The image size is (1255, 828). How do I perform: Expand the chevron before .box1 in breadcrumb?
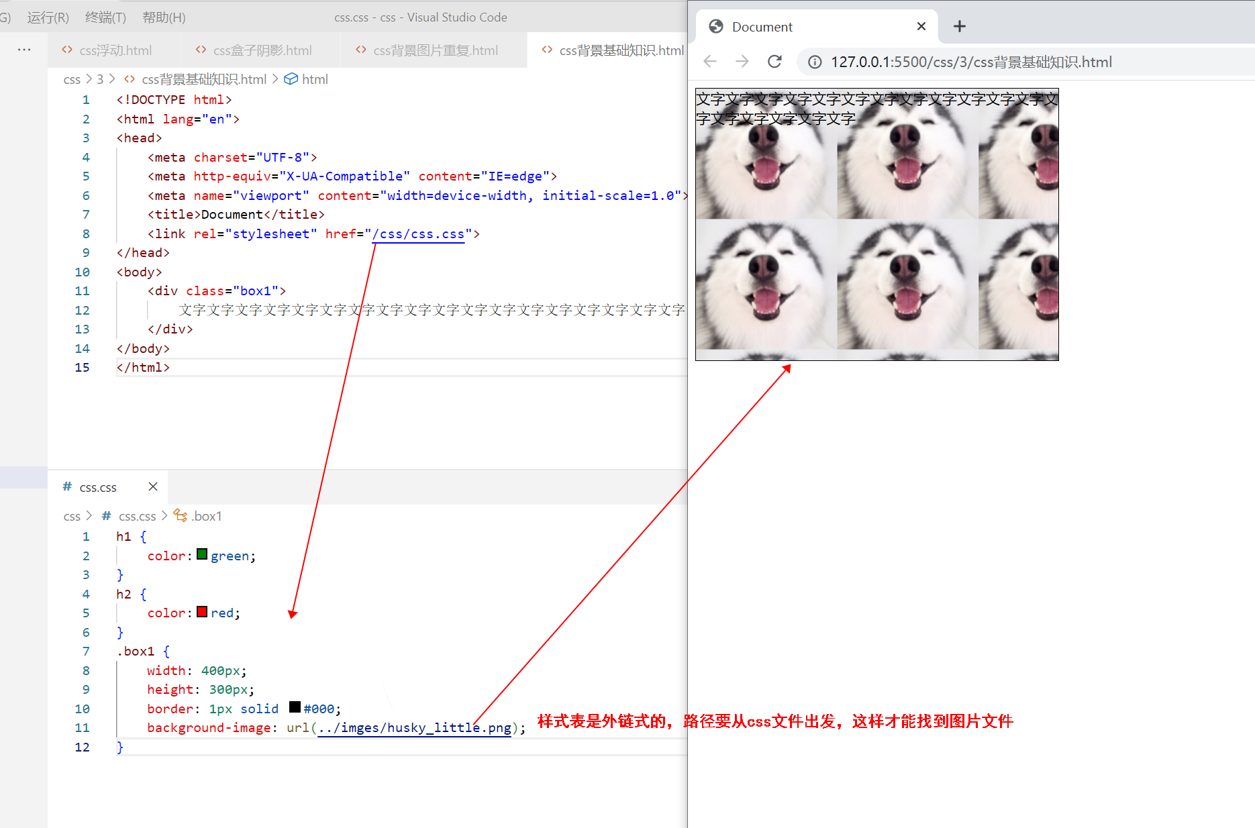click(x=164, y=516)
